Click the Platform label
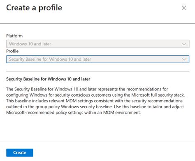The image size is (195, 161). pyautogui.click(x=14, y=36)
